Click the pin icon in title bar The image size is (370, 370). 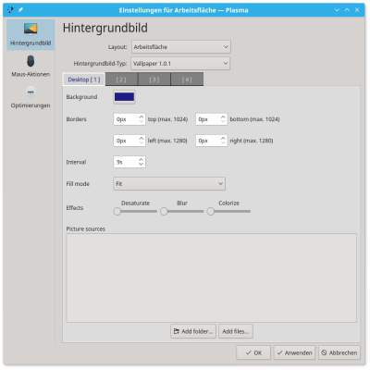[x=20, y=10]
